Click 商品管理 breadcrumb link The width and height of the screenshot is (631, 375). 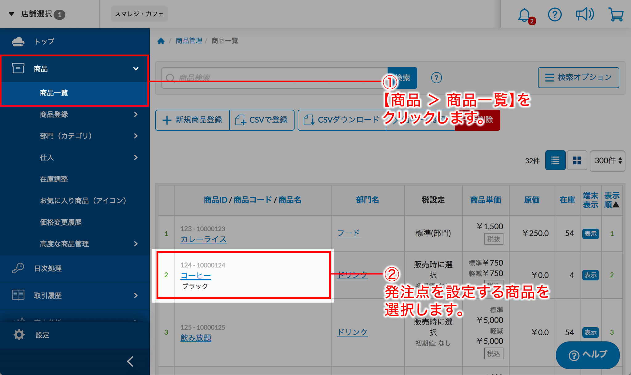189,41
